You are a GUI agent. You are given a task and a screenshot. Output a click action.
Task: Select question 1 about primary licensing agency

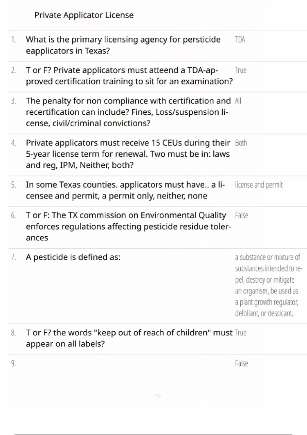[123, 45]
